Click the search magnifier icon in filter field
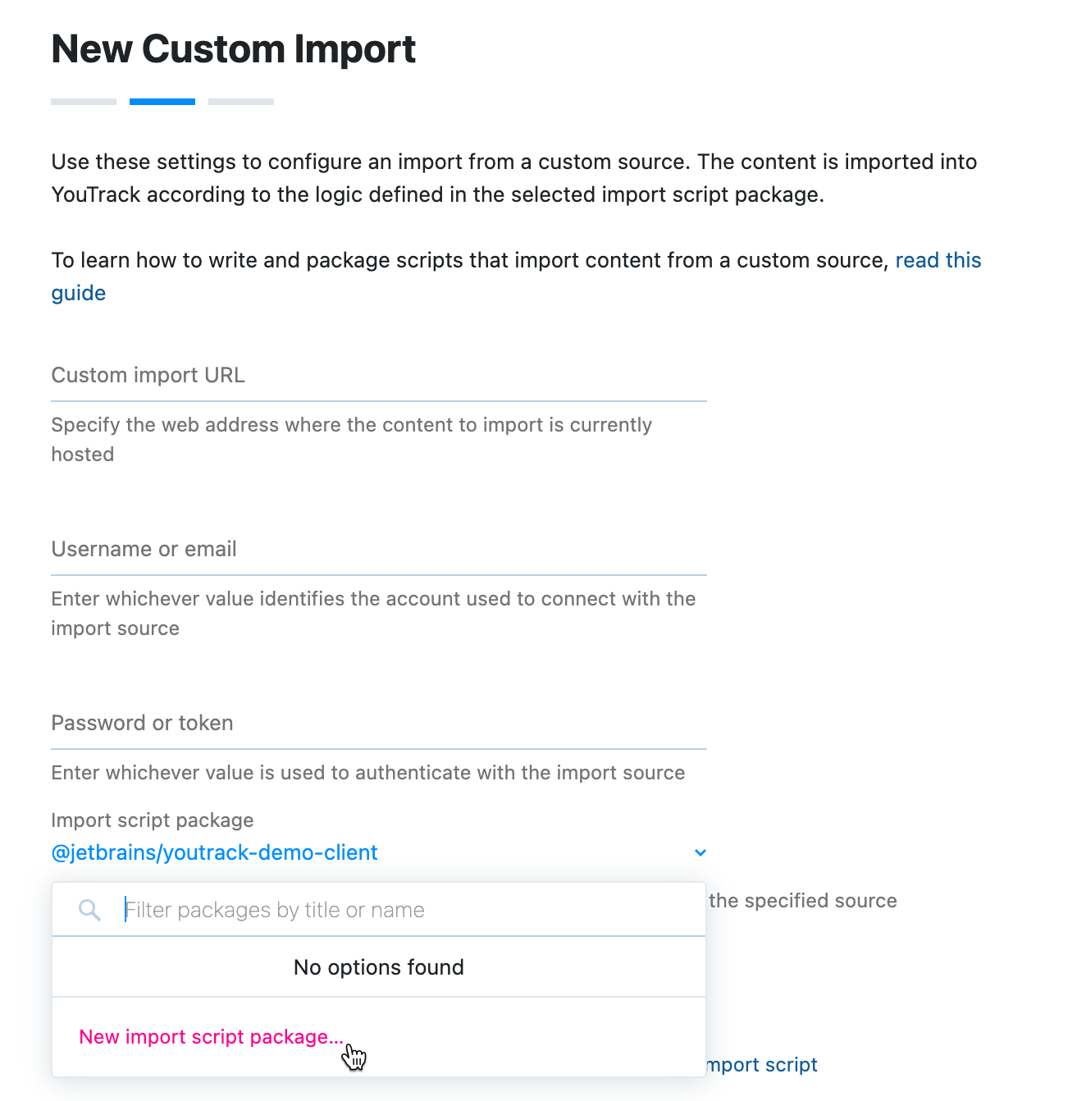Screen dimensions: 1086x1101 tap(89, 909)
